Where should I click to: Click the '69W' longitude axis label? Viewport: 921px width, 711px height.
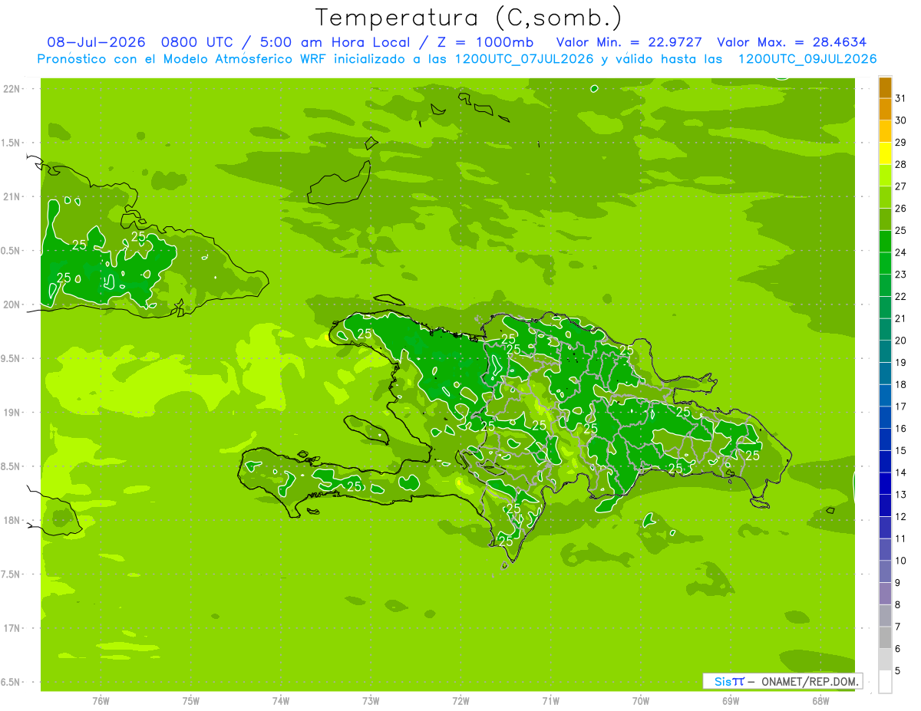pos(731,701)
